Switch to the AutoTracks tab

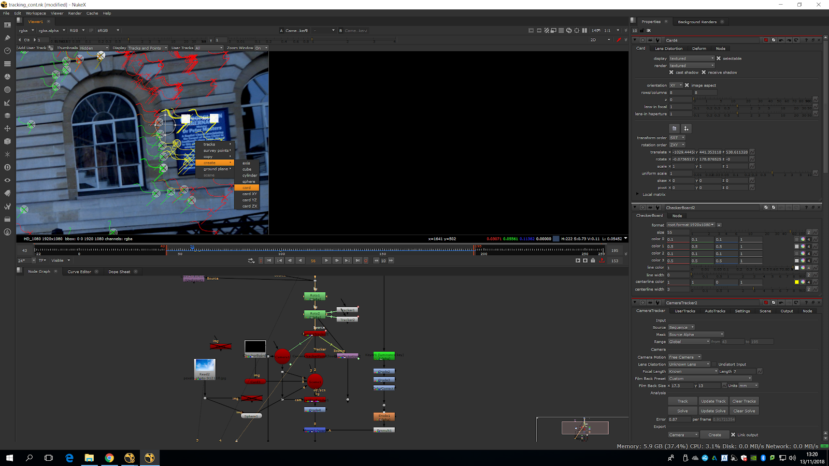pyautogui.click(x=715, y=311)
